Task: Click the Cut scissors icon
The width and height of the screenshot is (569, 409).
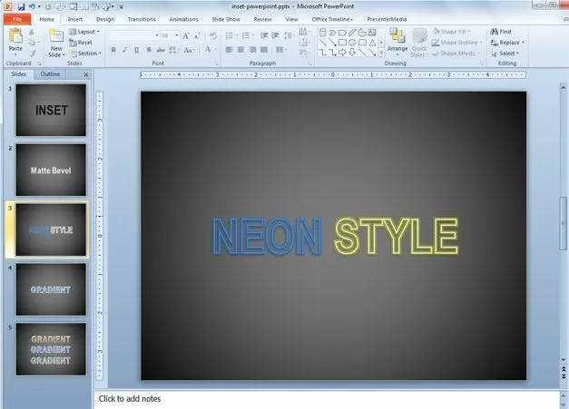Action: 32,33
